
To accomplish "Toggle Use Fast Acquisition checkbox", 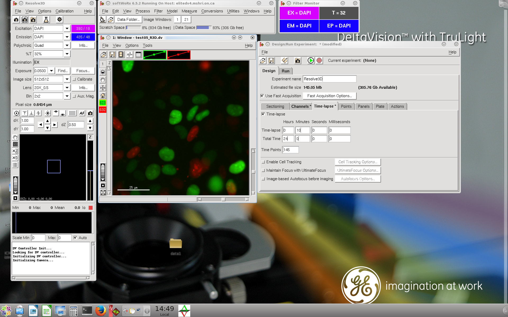I will [x=262, y=96].
